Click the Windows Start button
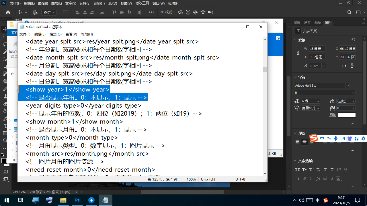This screenshot has height=206, width=367. 6,200
